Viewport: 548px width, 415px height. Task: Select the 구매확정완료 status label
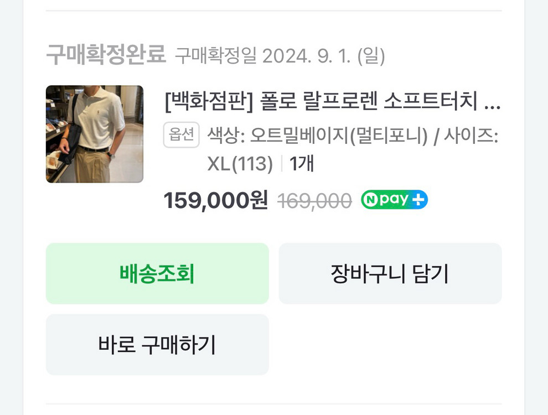tap(105, 53)
